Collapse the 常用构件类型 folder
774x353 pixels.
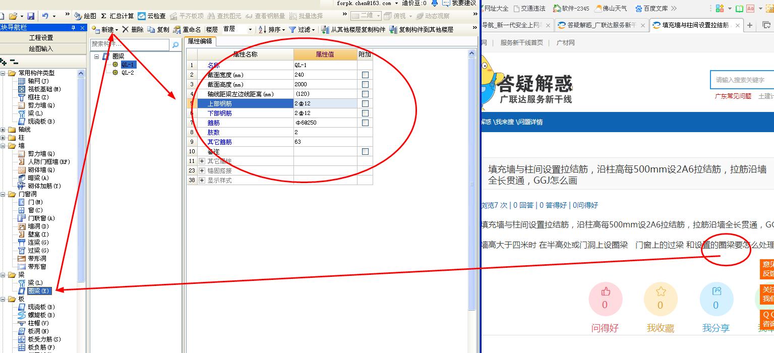click(x=3, y=73)
